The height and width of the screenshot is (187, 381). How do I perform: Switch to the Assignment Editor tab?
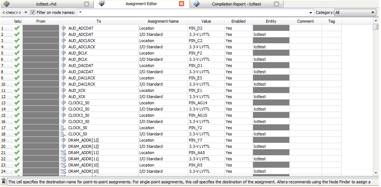tap(141, 4)
